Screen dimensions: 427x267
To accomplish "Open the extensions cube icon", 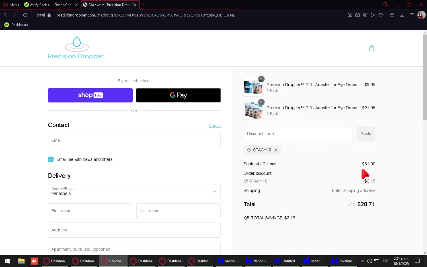I will 392,15.
